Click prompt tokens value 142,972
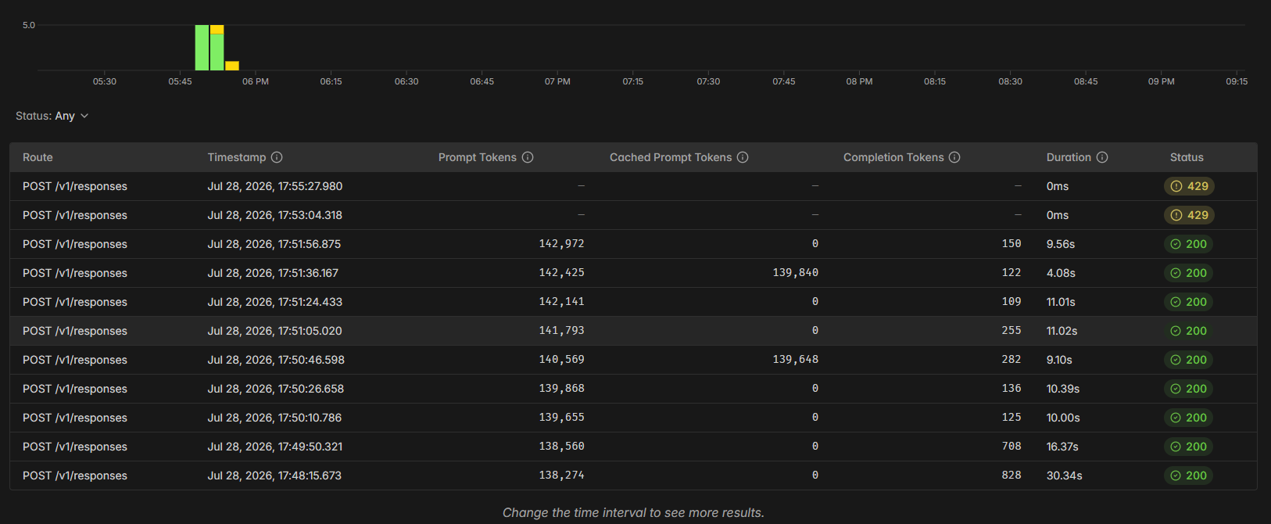 tap(561, 244)
